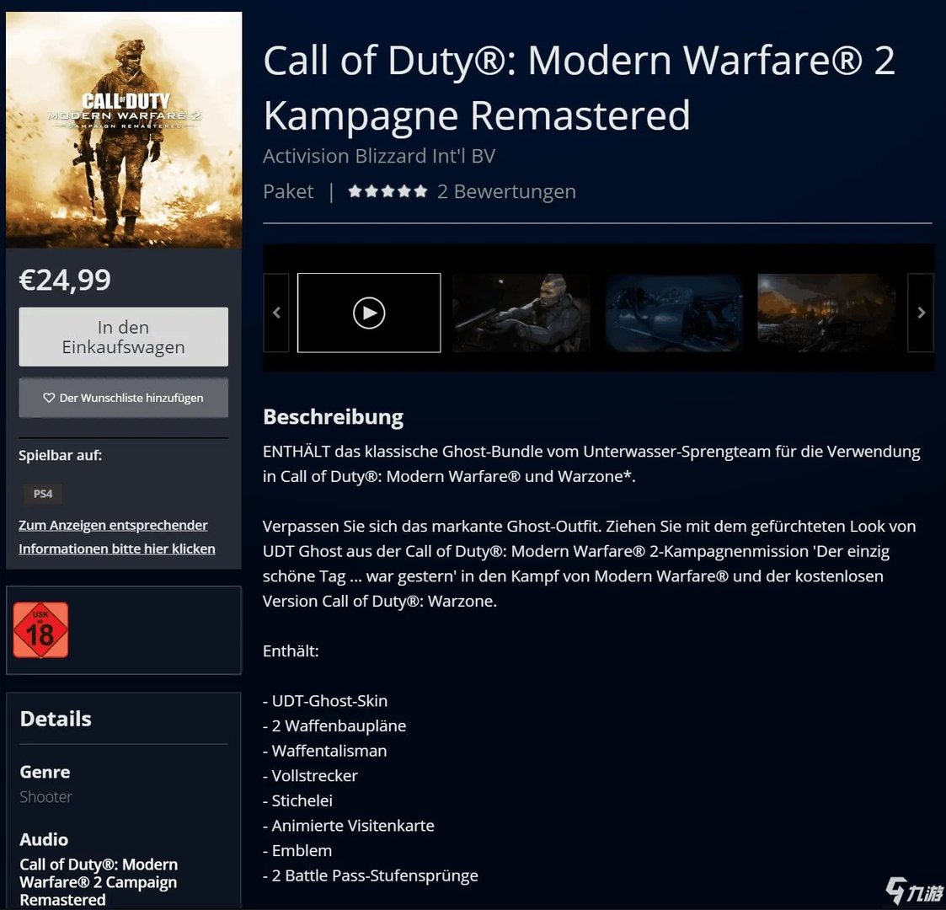Screen dimensions: 946x910
Task: Click Der Wunschliste hinzufügen button
Action: [x=124, y=398]
